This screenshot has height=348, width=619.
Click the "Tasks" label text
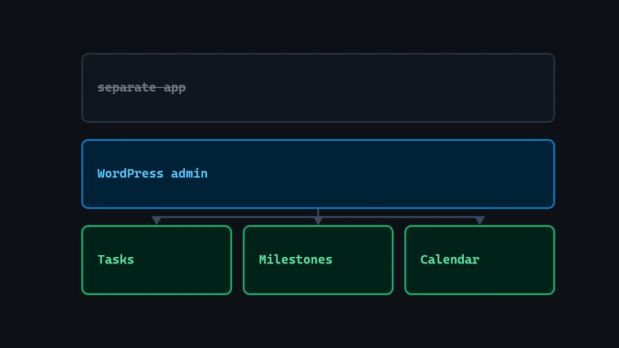[x=116, y=260]
